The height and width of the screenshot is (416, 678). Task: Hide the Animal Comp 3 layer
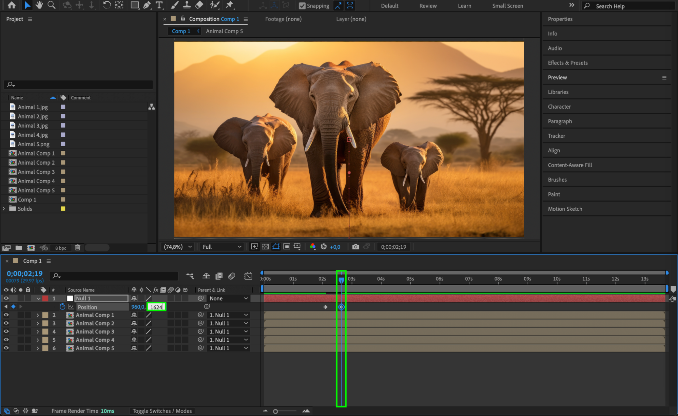(x=6, y=332)
